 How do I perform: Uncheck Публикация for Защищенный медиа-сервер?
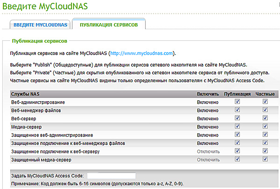tap(238, 160)
